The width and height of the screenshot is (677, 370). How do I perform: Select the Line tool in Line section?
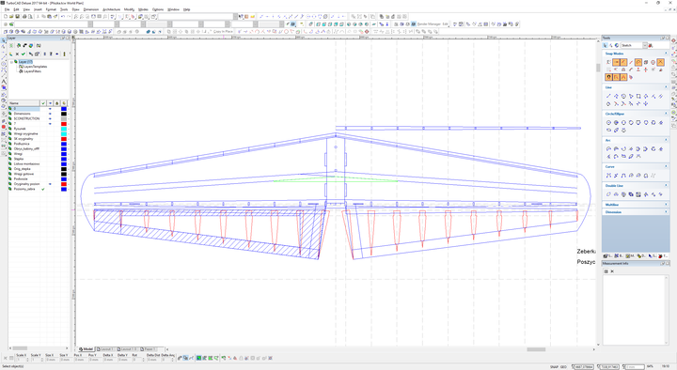(x=608, y=96)
